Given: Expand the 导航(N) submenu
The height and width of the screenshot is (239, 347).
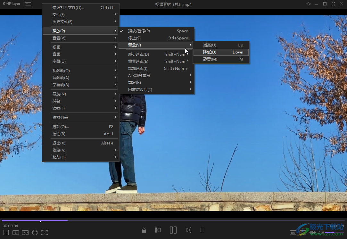Looking at the screenshot, I should [80, 94].
